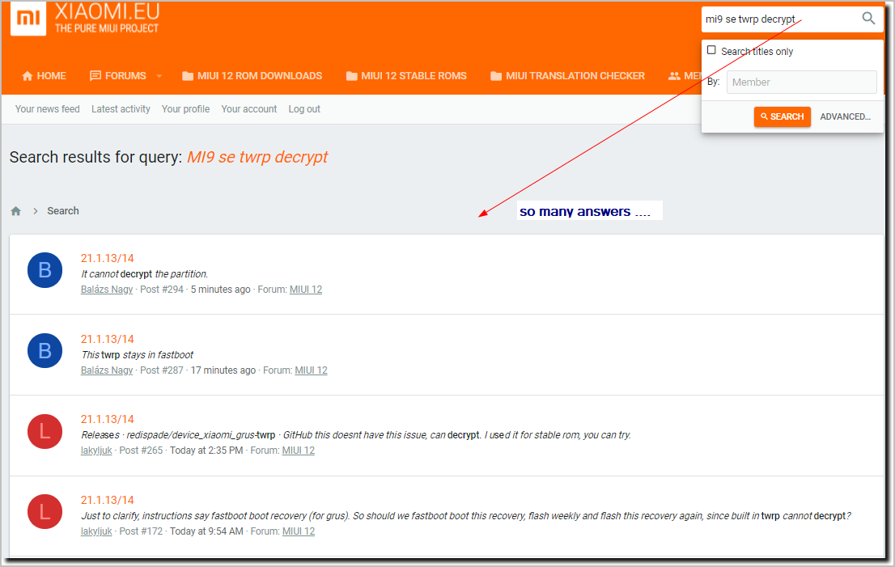Open avatar B on Post #294

(45, 270)
